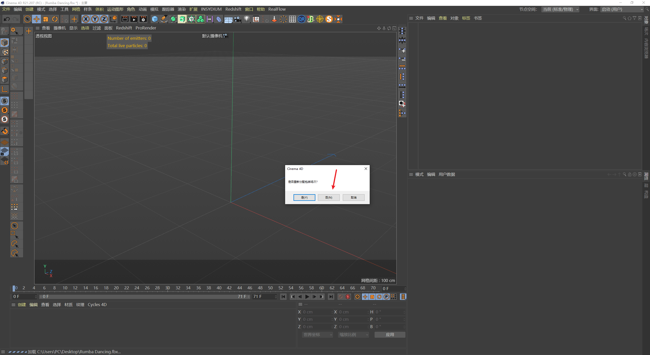Screen dimensions: 650x355
Task: Open the Redshift menu in menu bar
Action: coord(233,9)
